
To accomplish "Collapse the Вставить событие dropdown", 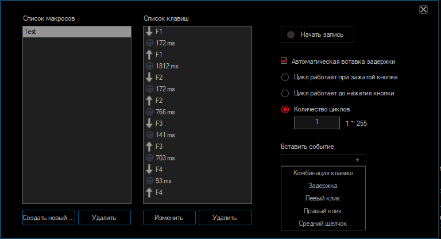I will tap(323, 160).
